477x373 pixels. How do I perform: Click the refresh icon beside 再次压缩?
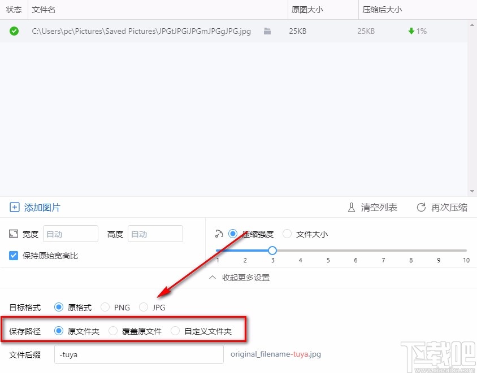click(x=420, y=207)
